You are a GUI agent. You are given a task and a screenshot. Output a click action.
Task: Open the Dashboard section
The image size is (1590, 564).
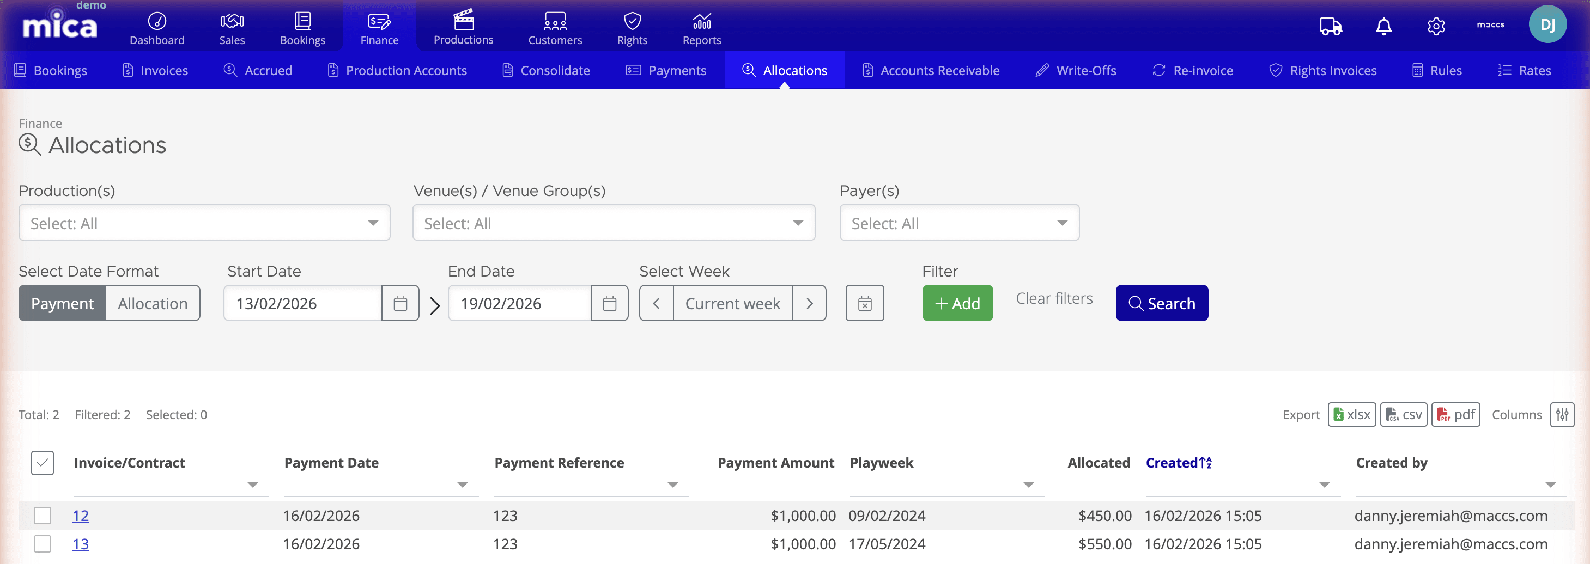point(157,28)
